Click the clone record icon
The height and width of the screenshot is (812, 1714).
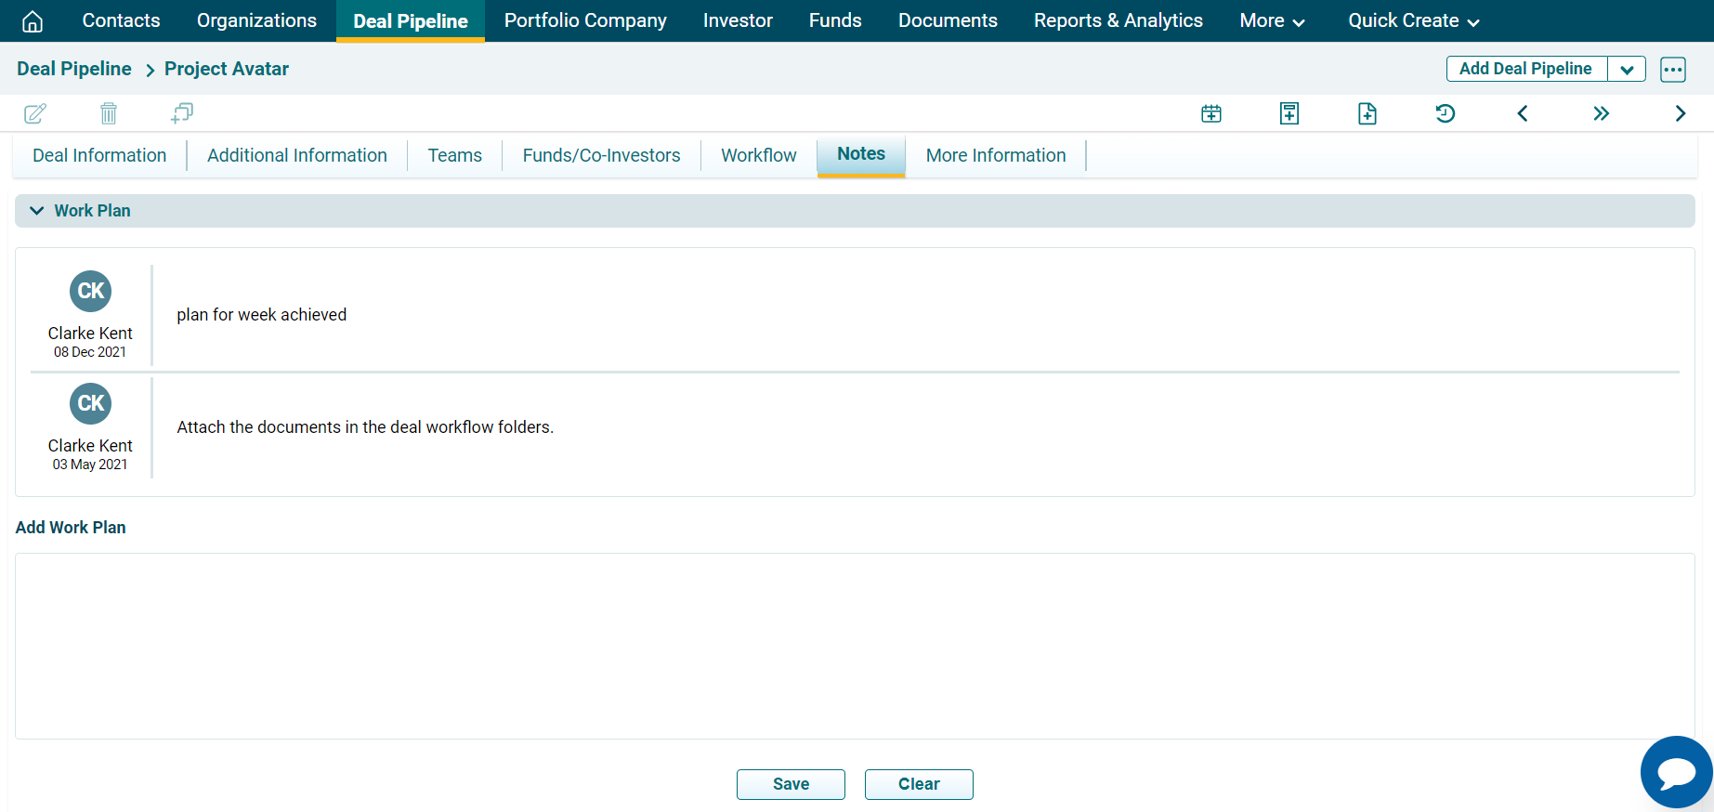(x=182, y=113)
